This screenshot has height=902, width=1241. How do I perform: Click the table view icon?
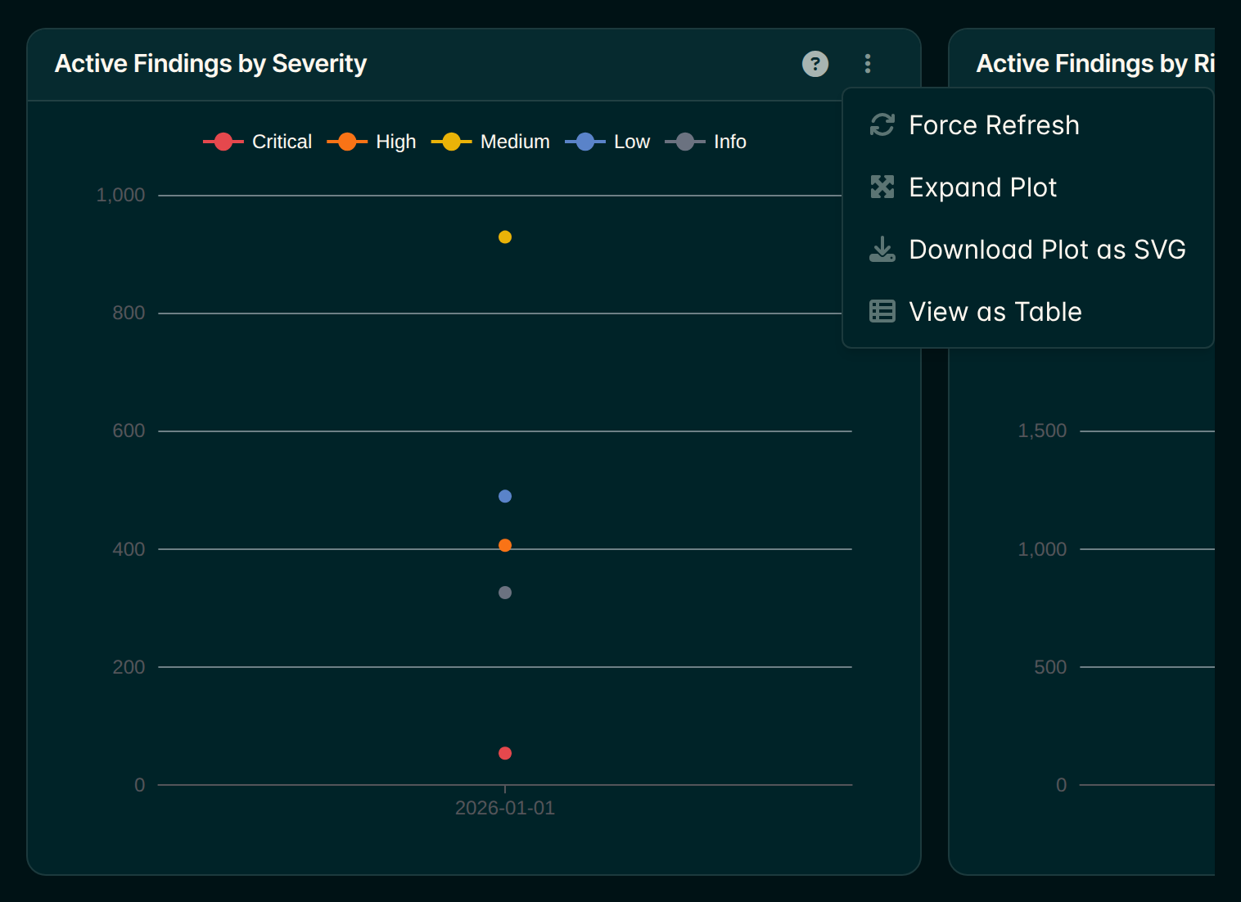point(882,311)
